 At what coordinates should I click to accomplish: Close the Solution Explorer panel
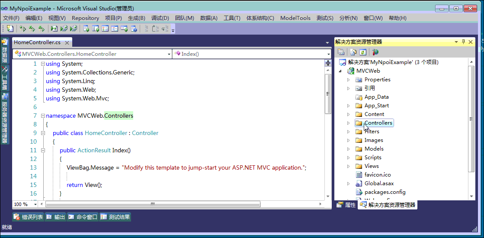click(x=471, y=42)
